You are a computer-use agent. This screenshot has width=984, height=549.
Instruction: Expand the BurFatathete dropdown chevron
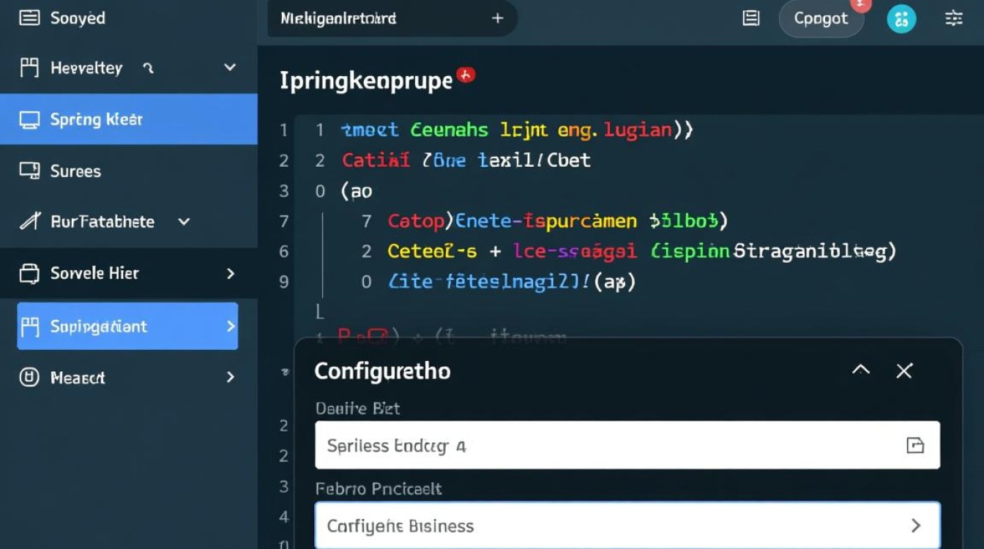[x=184, y=221]
